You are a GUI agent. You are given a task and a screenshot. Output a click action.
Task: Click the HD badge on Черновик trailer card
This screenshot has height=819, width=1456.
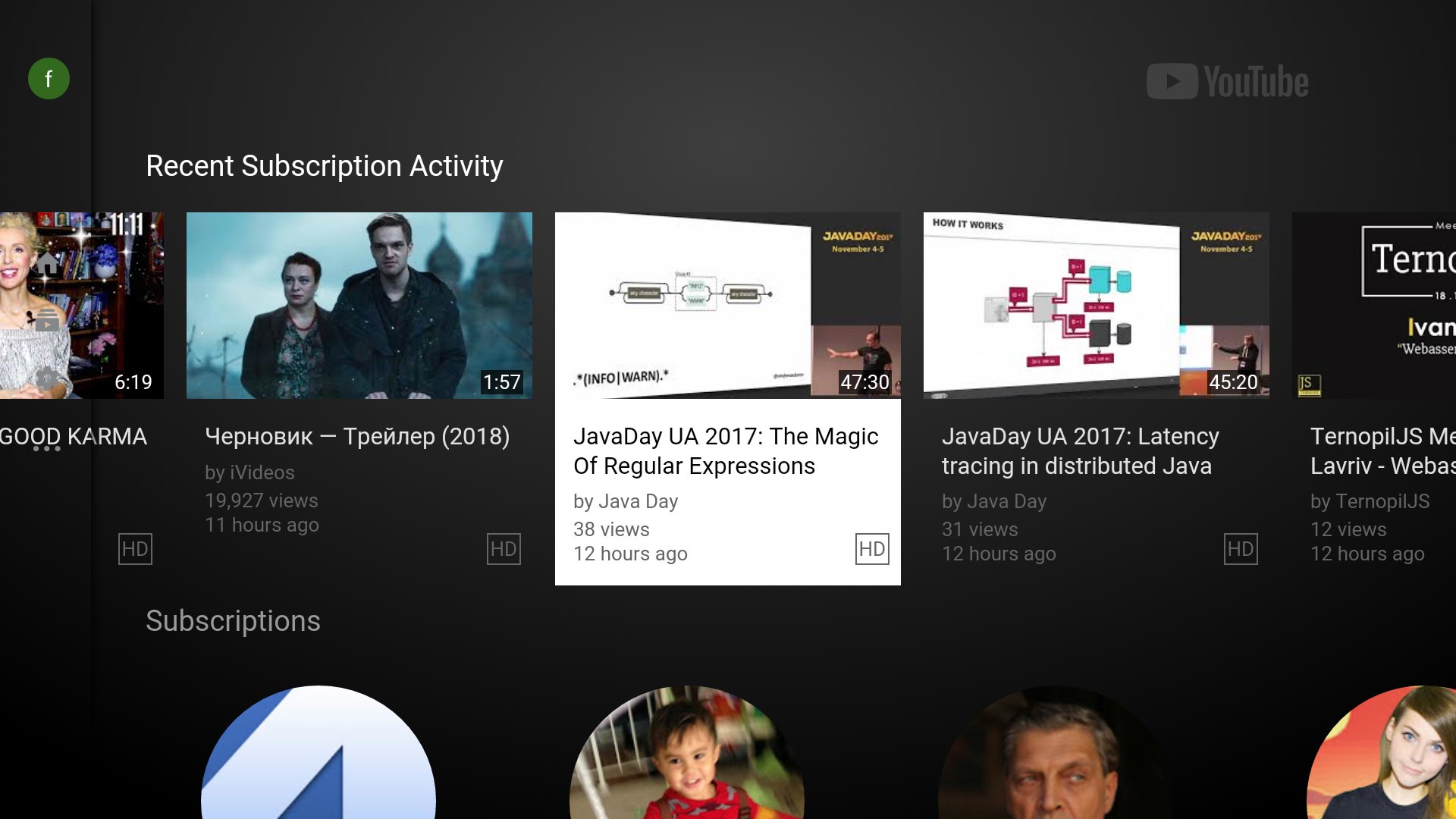point(504,549)
